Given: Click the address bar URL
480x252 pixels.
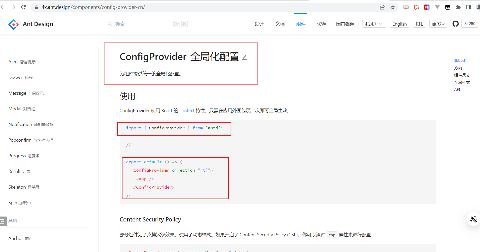Looking at the screenshot, I should (93, 7).
